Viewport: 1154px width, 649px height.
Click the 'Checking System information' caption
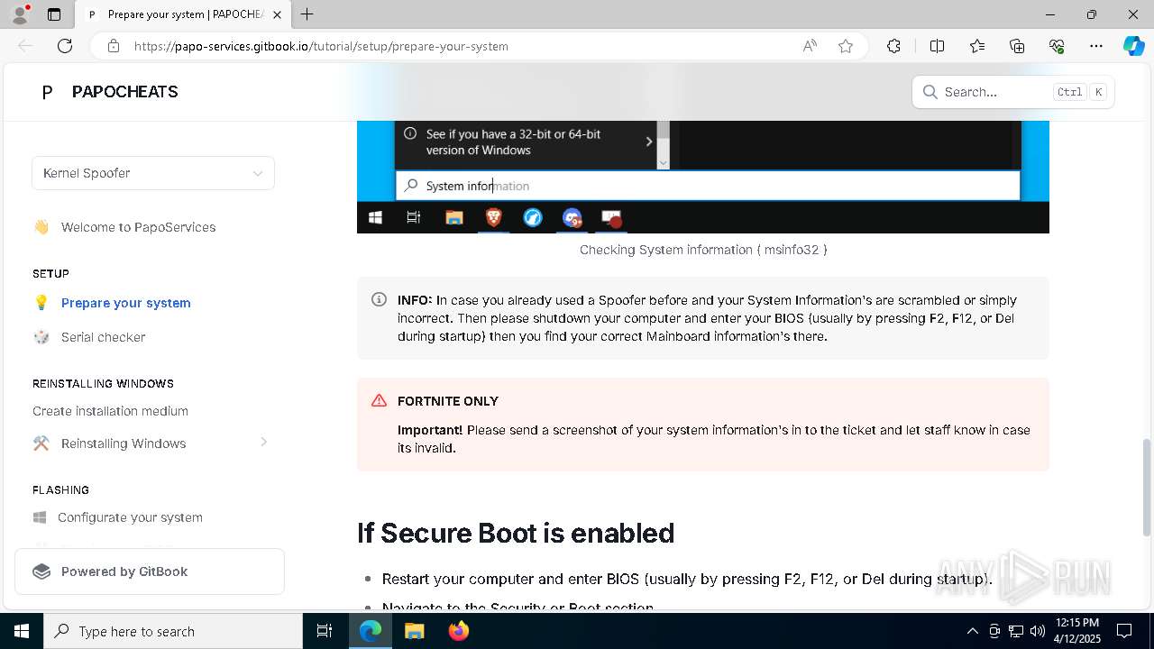(703, 250)
